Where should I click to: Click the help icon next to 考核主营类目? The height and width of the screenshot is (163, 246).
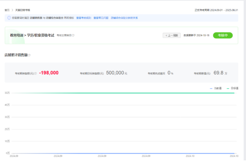click(x=73, y=35)
